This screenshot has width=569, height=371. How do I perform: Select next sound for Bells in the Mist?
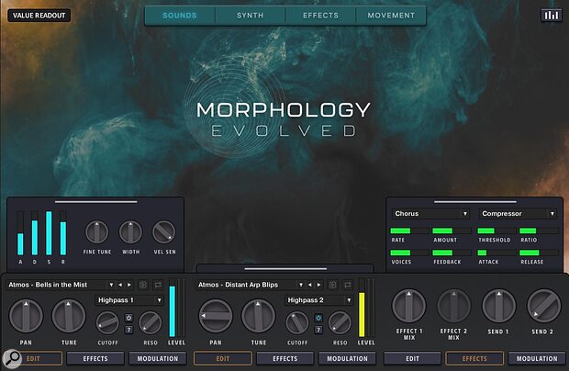128,285
